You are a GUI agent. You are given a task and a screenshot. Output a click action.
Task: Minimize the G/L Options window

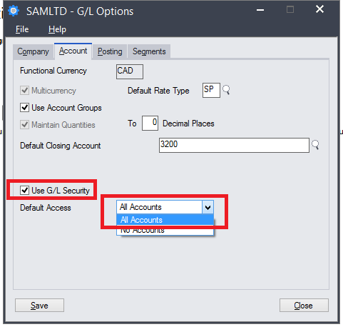[260, 10]
